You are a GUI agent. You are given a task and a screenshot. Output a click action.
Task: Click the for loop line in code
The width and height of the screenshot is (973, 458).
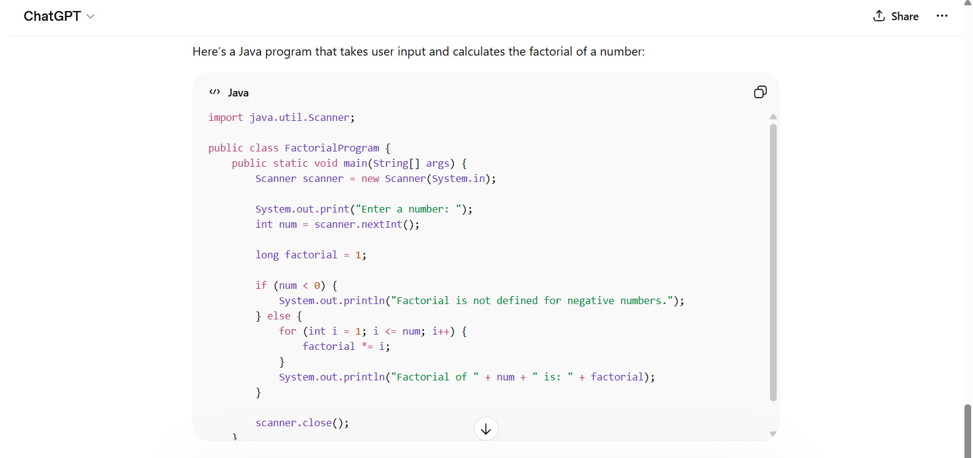(372, 331)
